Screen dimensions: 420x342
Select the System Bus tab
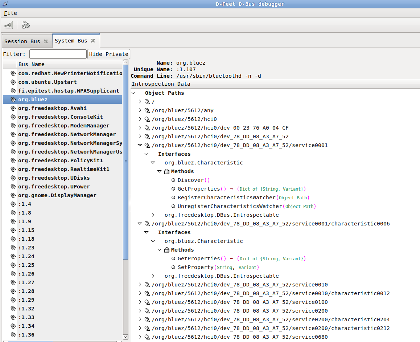click(x=71, y=41)
